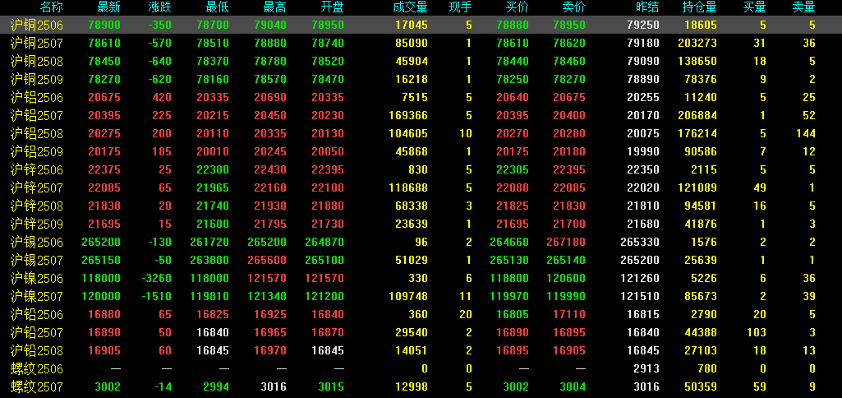The image size is (842, 398).
Task: Select the 沪锌2509 contract name
Action: click(x=36, y=224)
